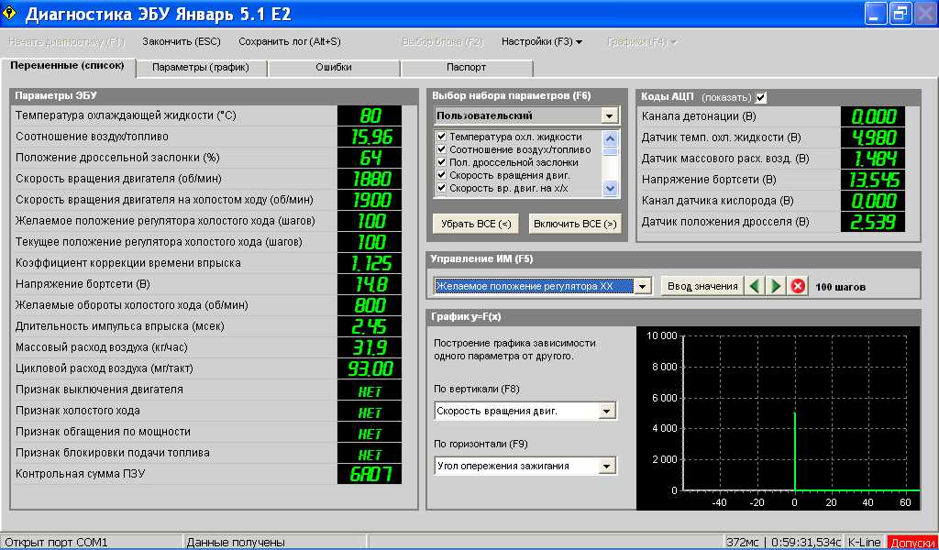
Task: Click 'Канала детонации (В)' label
Action: coord(699,116)
